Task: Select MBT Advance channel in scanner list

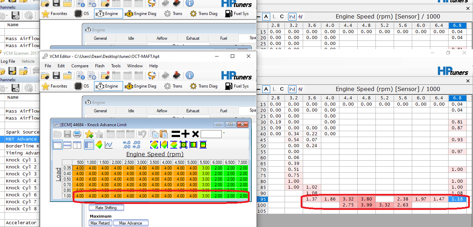Action: [21, 139]
